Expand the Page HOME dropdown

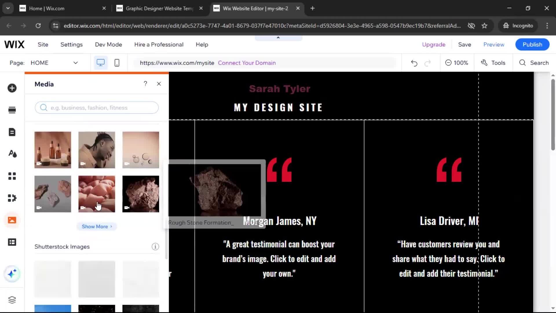tap(54, 63)
